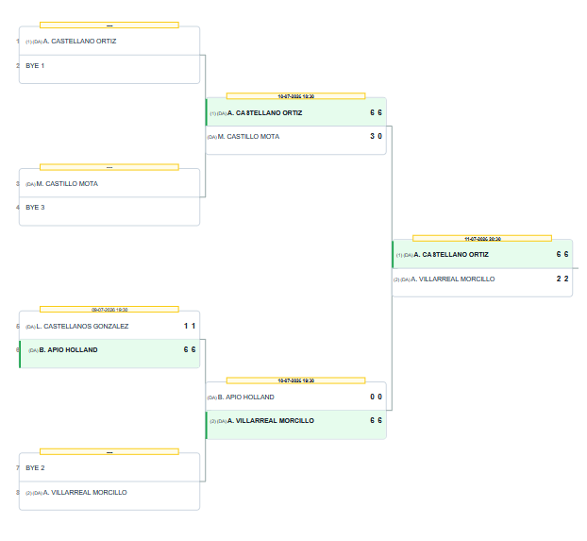
Task: Click the BYE 1 entry
Action: coord(109,69)
